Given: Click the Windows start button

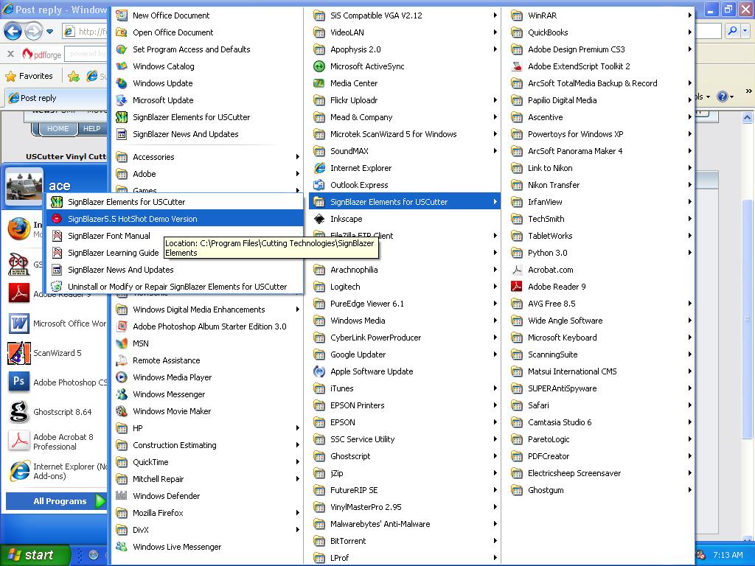Looking at the screenshot, I should [35, 555].
